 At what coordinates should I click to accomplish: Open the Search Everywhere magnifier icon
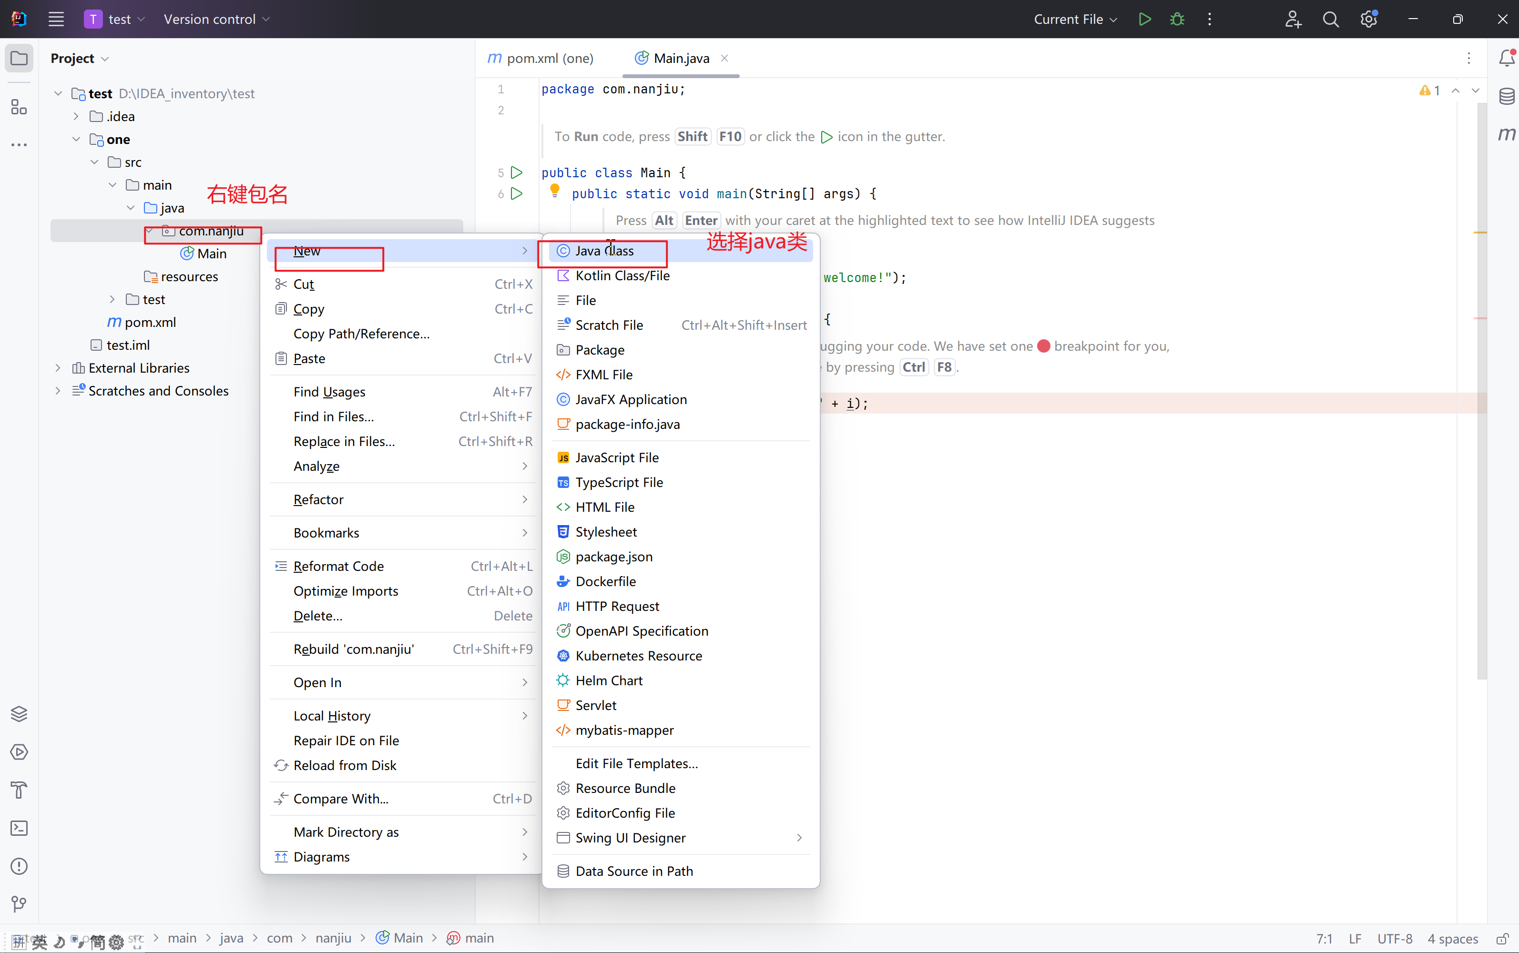[1330, 19]
